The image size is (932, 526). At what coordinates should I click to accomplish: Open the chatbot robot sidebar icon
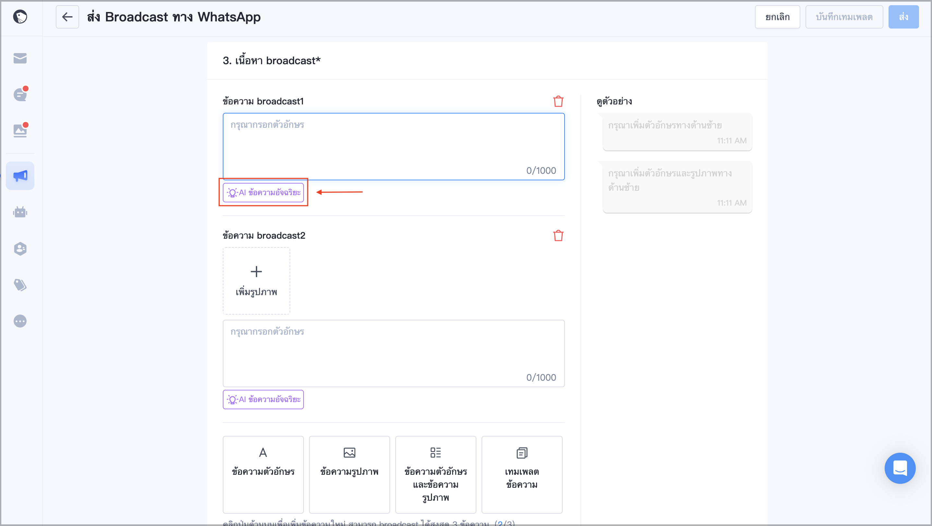click(20, 212)
